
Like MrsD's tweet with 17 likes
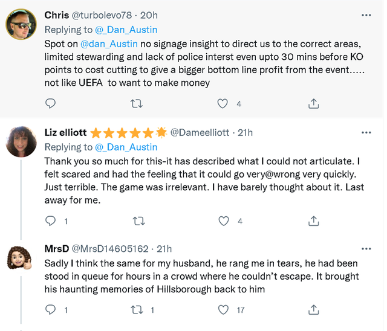[223, 310]
